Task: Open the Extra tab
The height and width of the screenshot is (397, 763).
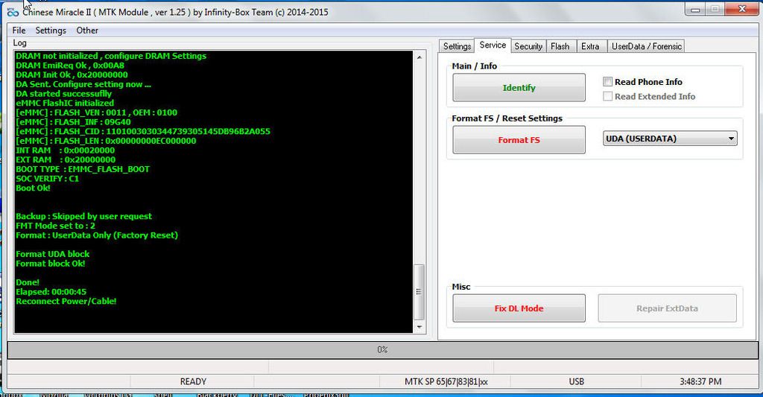Action: tap(590, 46)
